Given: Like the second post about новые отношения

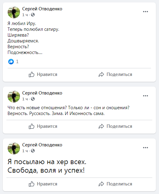Looking at the screenshot, I should [43, 126].
